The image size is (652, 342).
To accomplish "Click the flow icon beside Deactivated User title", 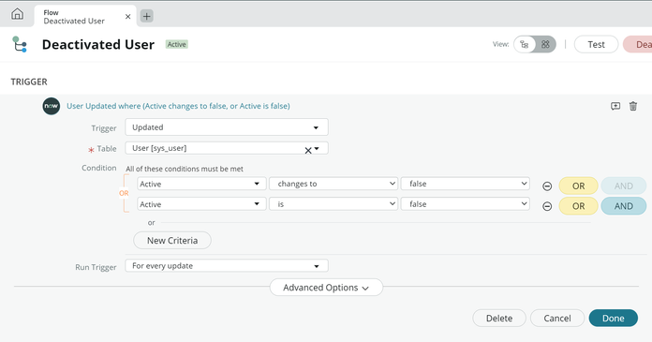I will 20,44.
